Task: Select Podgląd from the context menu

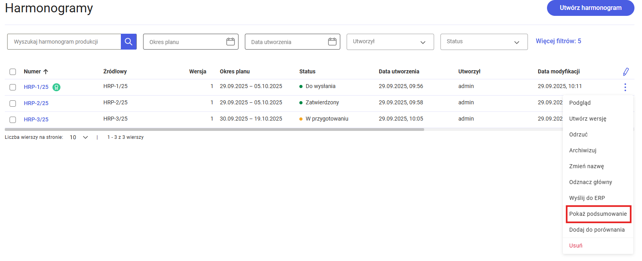Action: click(598, 103)
